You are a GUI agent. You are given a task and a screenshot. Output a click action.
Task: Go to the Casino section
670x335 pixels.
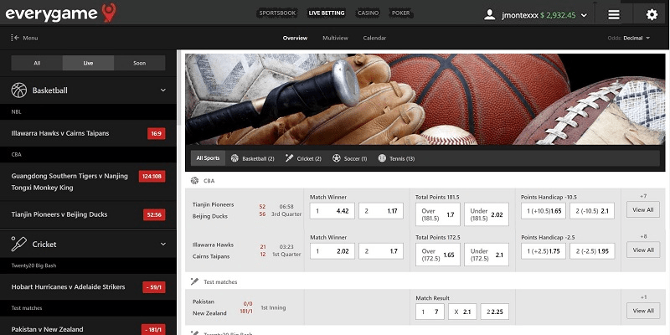pyautogui.click(x=368, y=13)
